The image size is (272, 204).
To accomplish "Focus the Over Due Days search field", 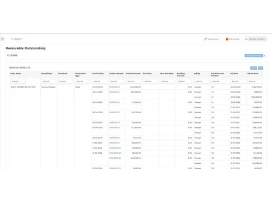I will [168, 82].
